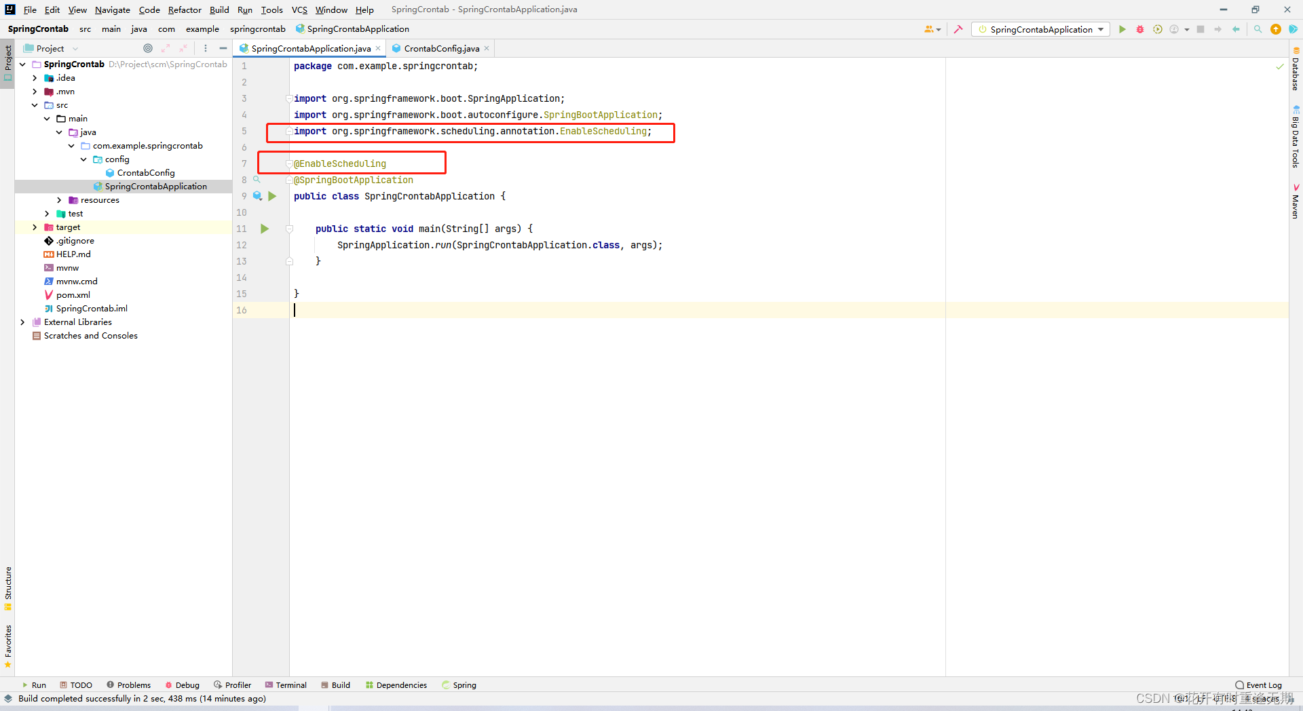The height and width of the screenshot is (711, 1303).
Task: Select HELP.md file in project tree
Action: tap(73, 254)
